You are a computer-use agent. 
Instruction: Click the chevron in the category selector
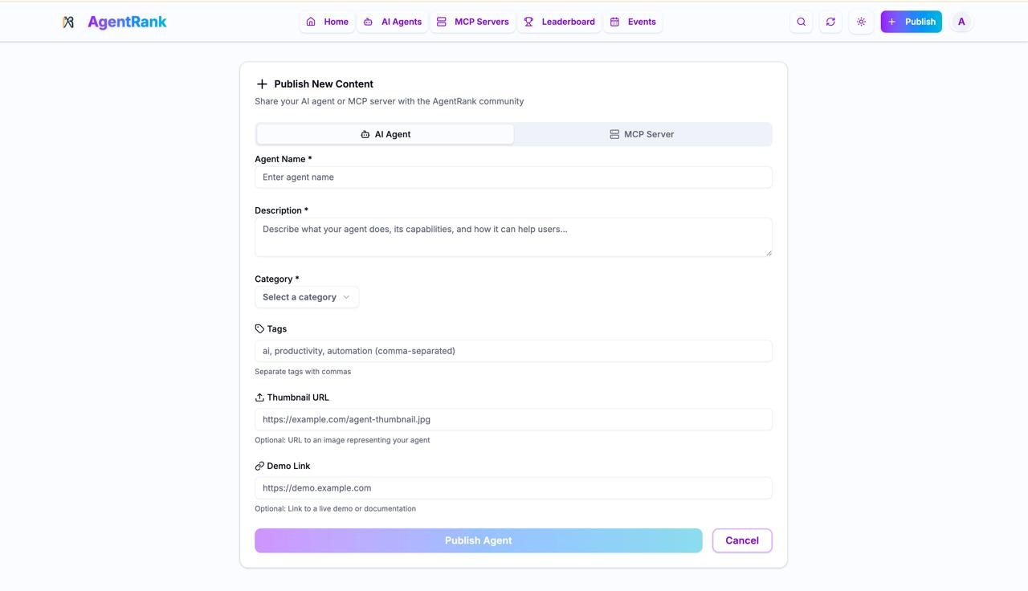tap(346, 296)
